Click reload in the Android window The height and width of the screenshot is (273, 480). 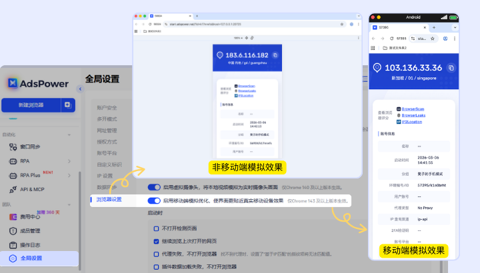coord(391,39)
